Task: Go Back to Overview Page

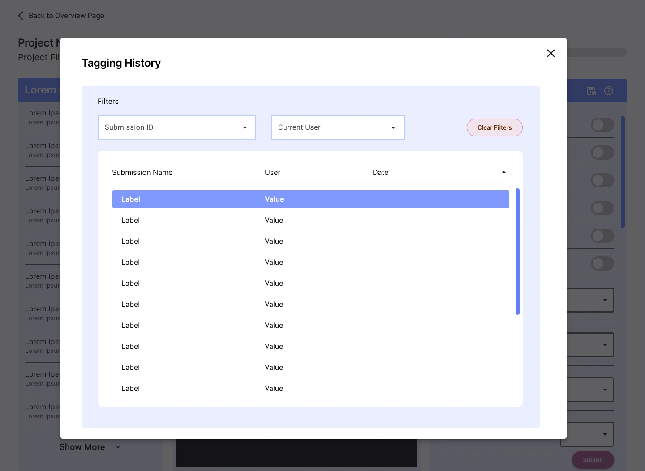Action: coord(66,16)
